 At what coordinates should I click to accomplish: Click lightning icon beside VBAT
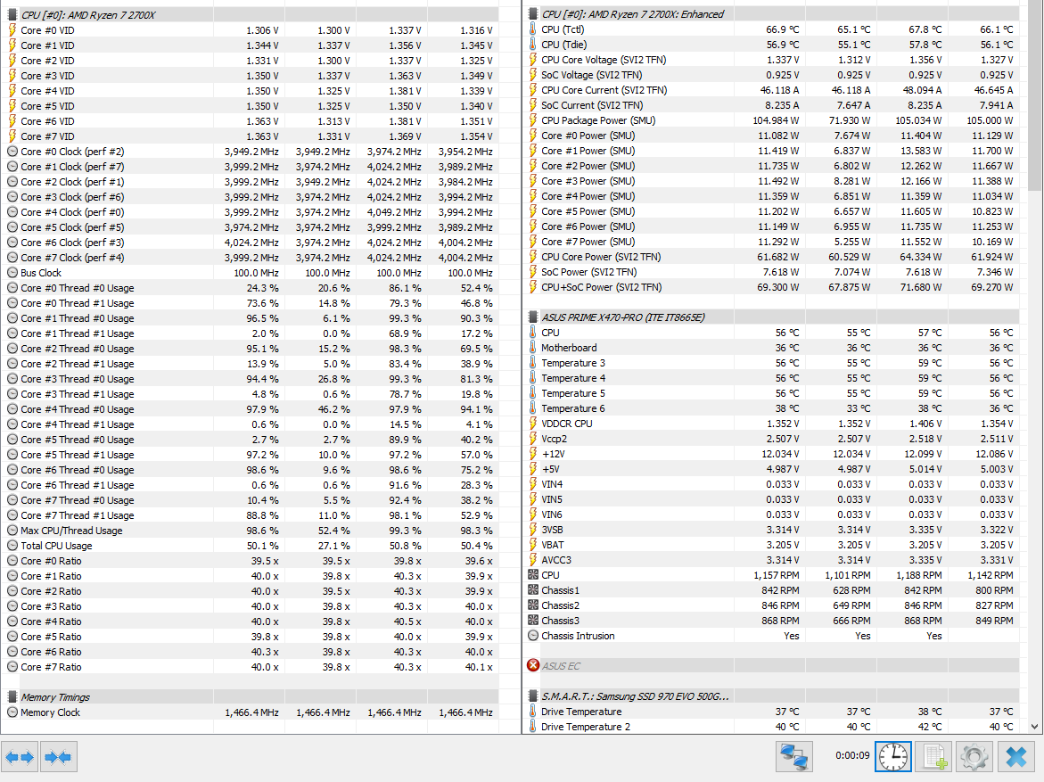pyautogui.click(x=532, y=544)
